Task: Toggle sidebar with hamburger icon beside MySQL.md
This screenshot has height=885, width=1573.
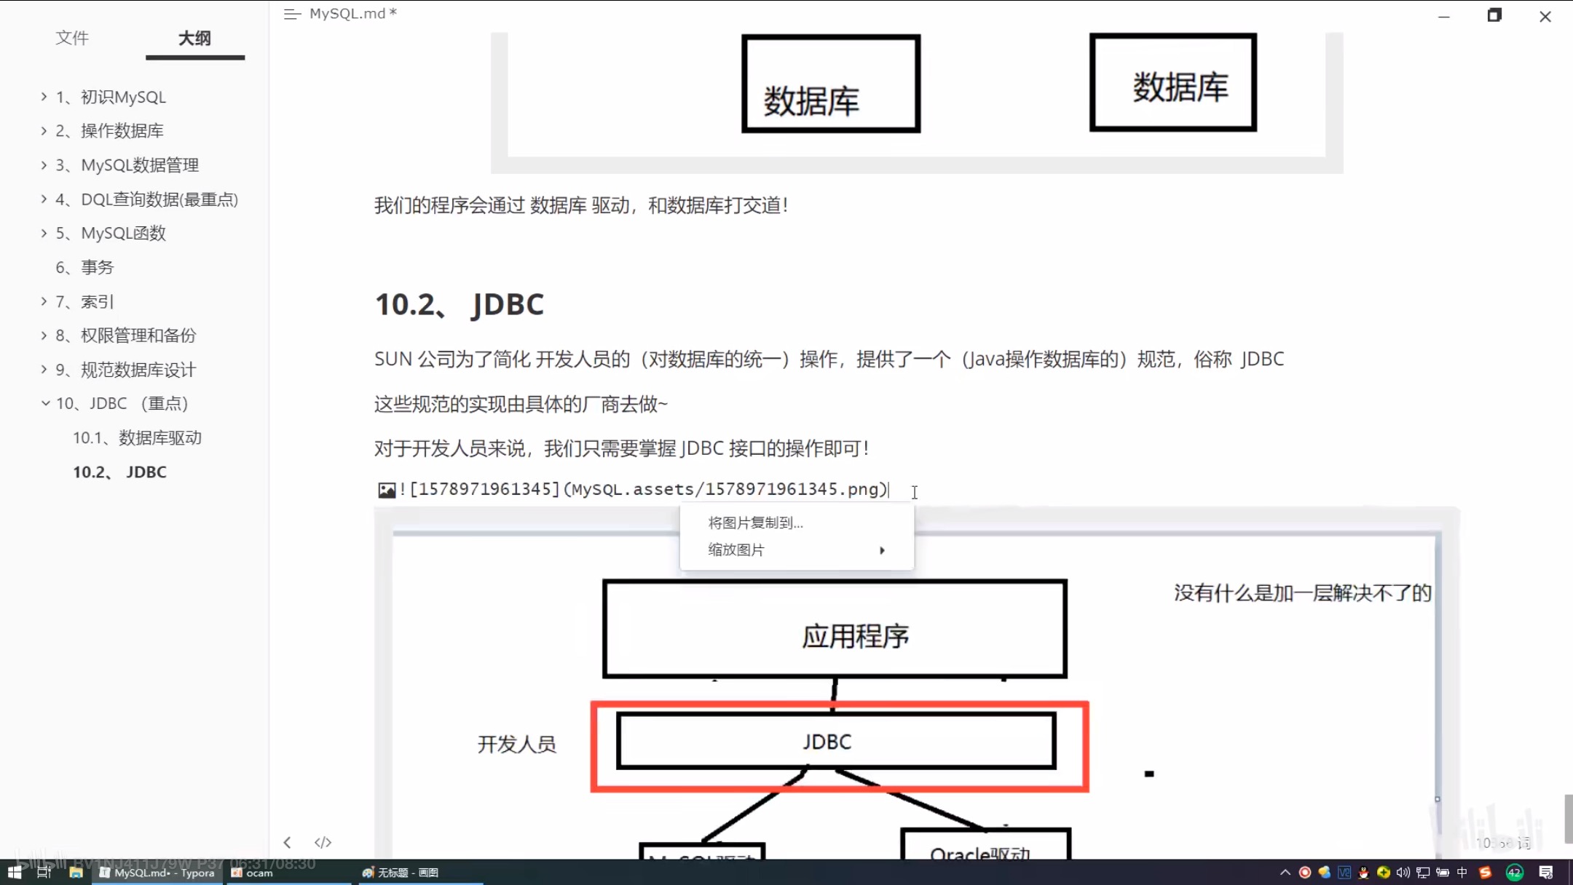Action: click(292, 14)
